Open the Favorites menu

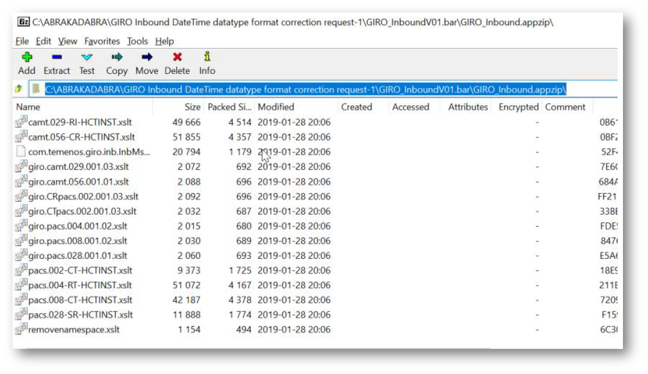102,41
